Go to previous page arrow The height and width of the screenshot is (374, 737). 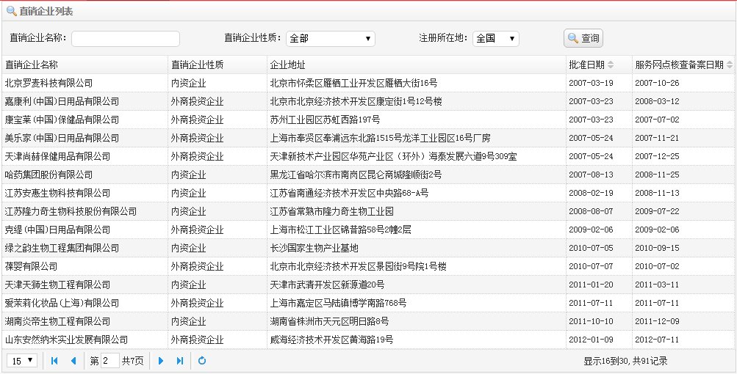[x=73, y=361]
